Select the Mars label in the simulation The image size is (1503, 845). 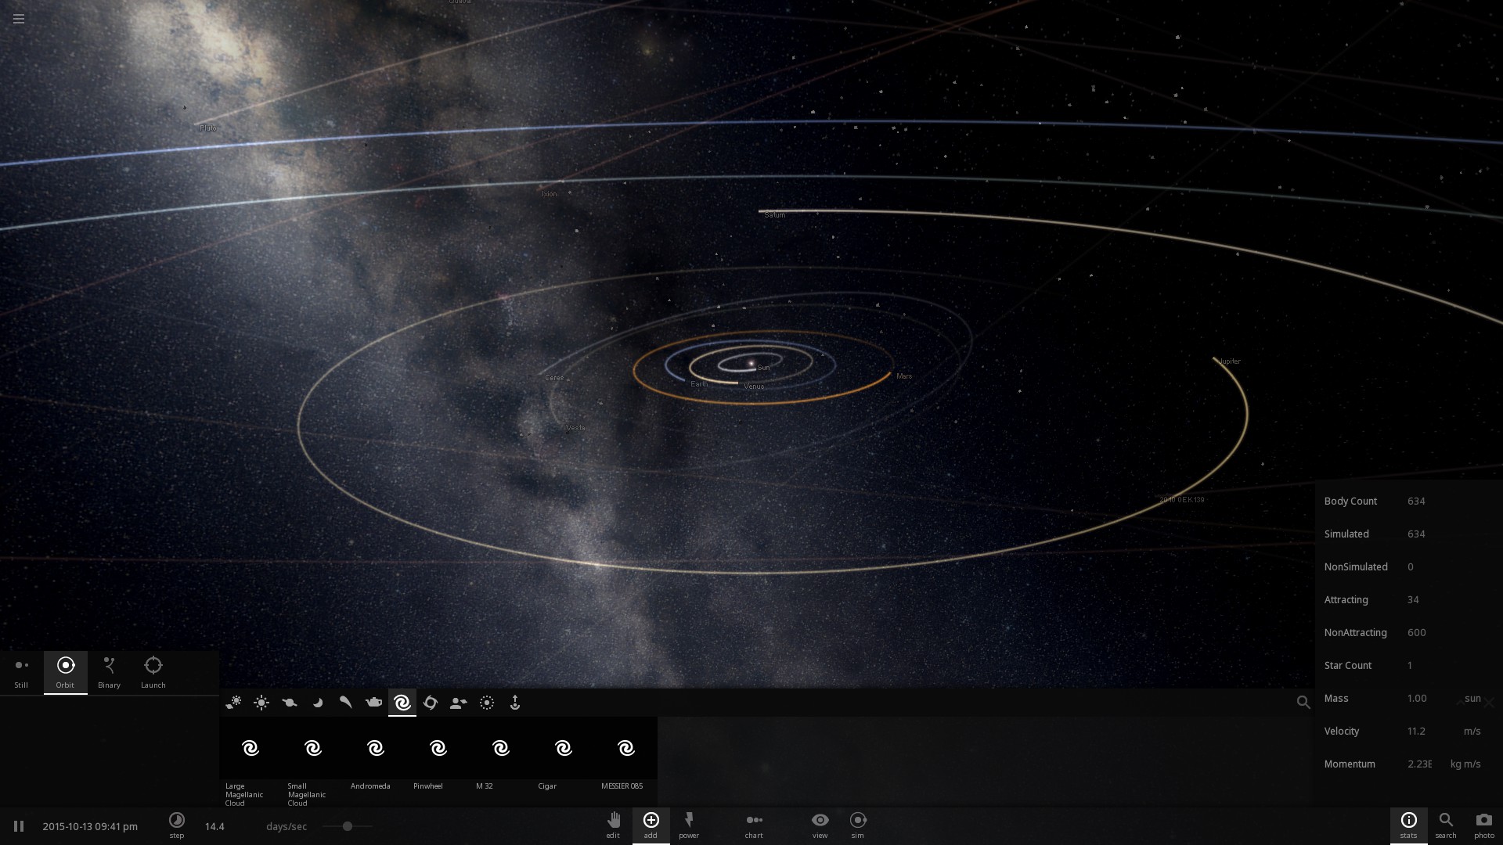(x=904, y=376)
